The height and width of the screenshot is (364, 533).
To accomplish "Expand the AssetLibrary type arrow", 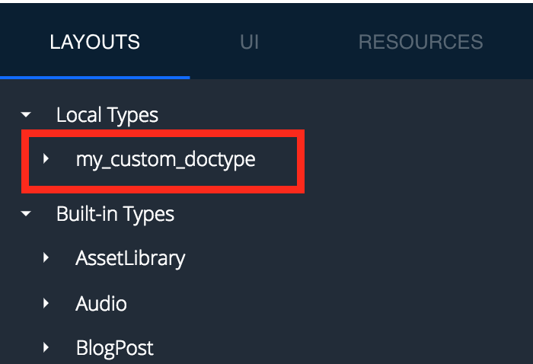I will click(x=46, y=258).
